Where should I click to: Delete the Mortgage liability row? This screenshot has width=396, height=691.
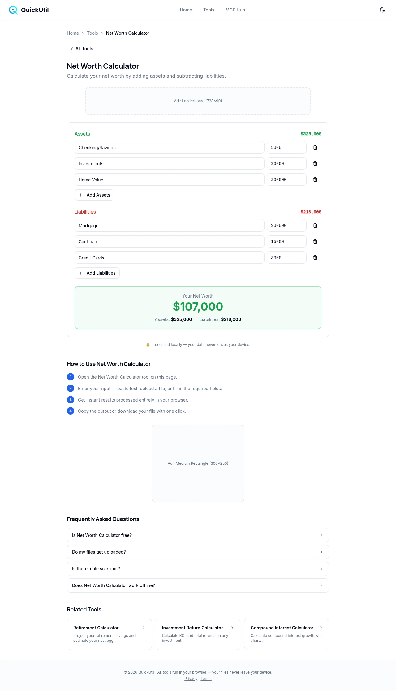(x=315, y=225)
